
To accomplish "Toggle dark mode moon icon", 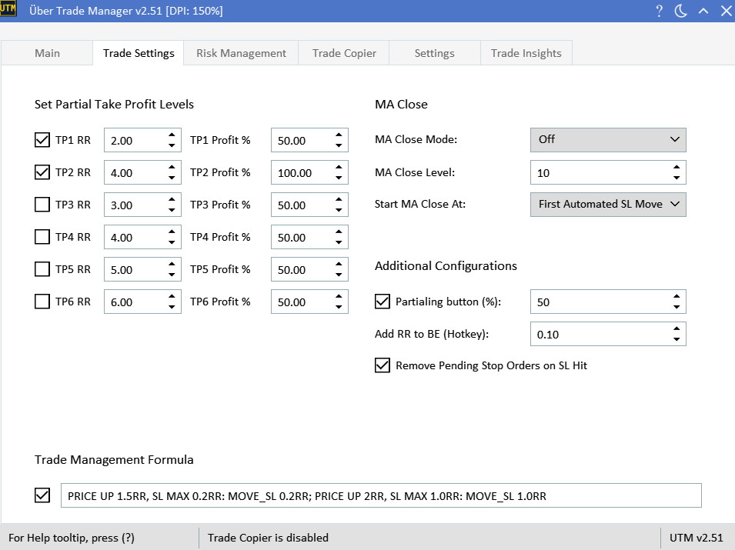I will [x=680, y=11].
